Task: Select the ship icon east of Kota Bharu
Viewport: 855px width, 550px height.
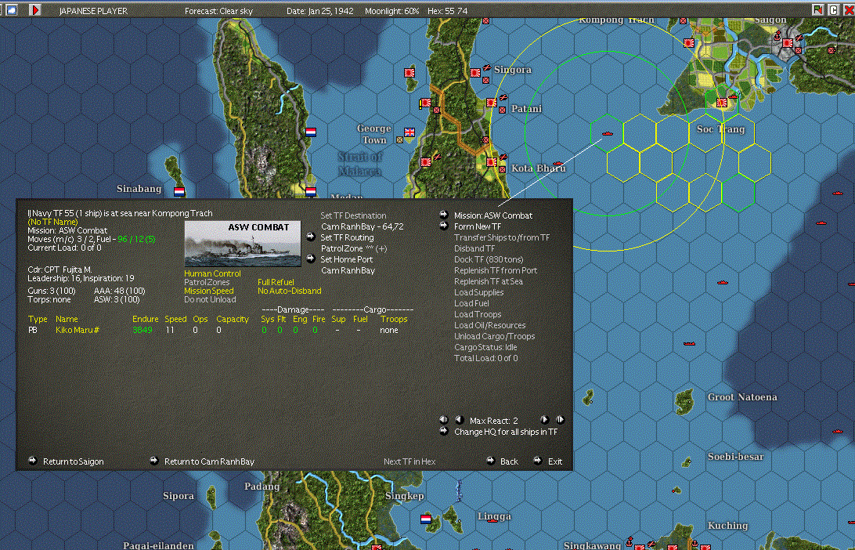Action: 557,163
